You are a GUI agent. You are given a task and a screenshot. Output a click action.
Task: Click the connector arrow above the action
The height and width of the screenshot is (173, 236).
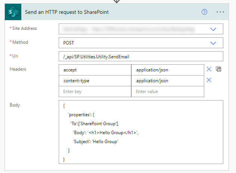pos(117,1)
